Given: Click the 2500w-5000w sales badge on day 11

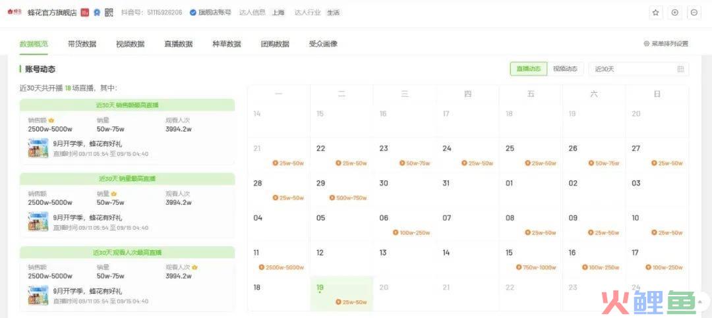Looking at the screenshot, I should click(282, 267).
